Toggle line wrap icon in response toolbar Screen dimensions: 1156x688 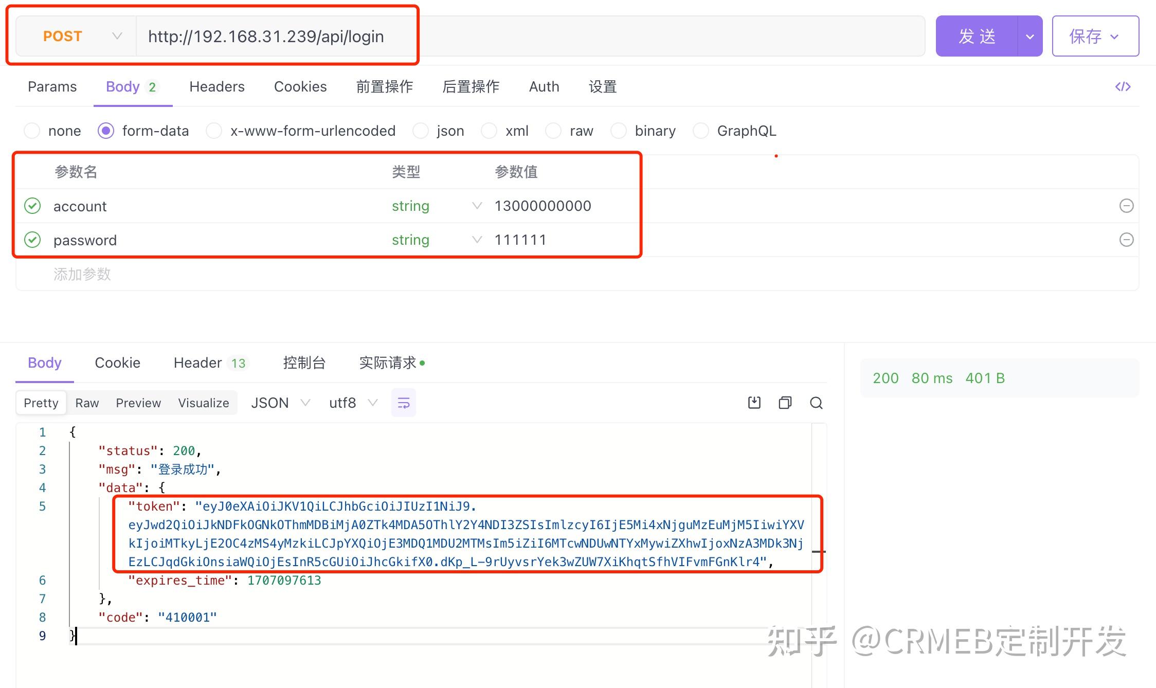click(403, 403)
